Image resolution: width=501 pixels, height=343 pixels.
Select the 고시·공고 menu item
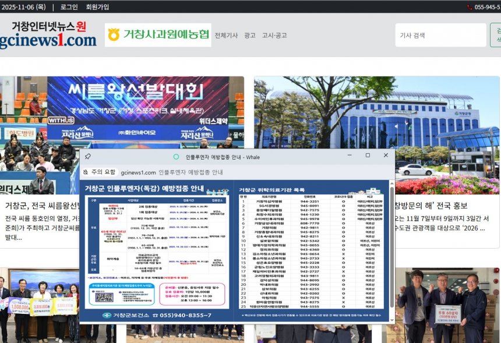[x=274, y=36]
